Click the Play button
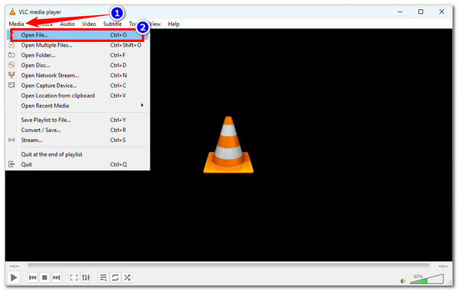458x291 pixels. click(14, 277)
